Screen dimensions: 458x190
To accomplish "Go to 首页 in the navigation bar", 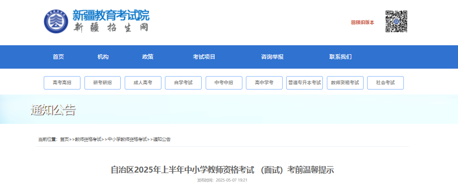I will click(x=59, y=57).
